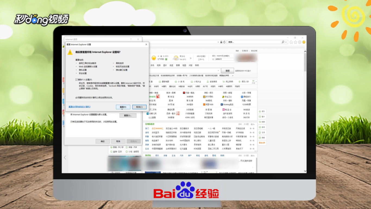Viewport: 371px width, 209px height.
Task: Click the web page 搜索 button
Action: [228, 70]
